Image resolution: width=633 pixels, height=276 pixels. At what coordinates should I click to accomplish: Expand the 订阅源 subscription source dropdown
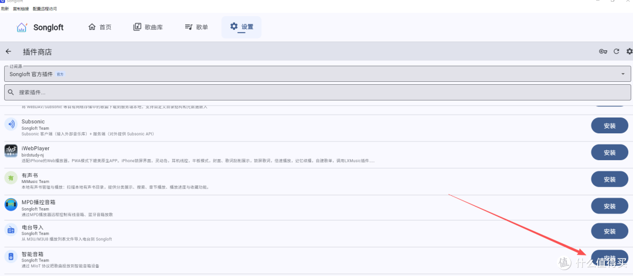[x=317, y=74]
